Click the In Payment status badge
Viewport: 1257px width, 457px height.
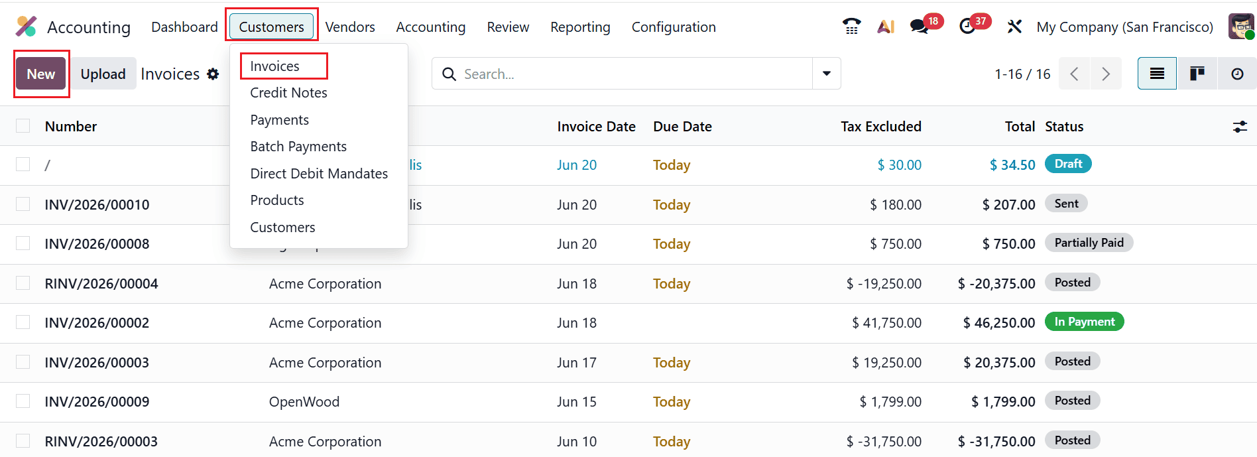tap(1085, 322)
